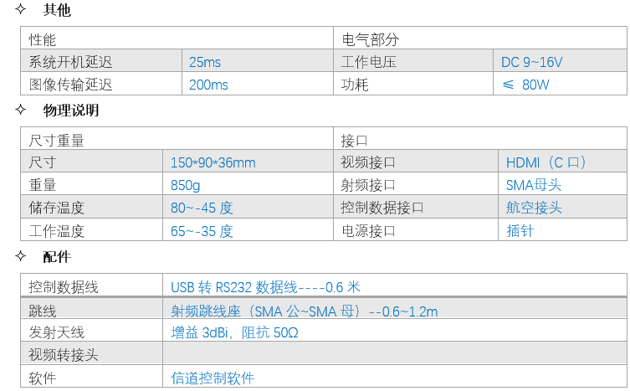The height and width of the screenshot is (391, 630).
Task: Click the diamond bullet beside 配件 heading
Action: coord(20,256)
